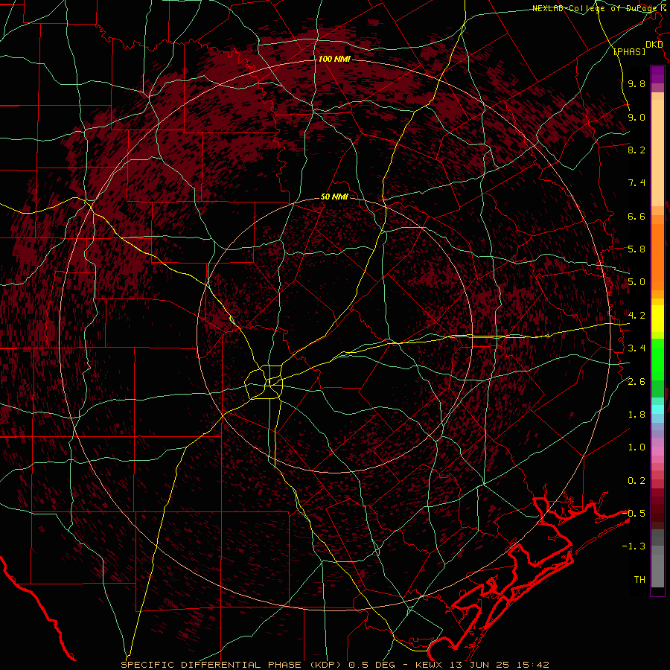Click the [PHAS] unit label above color scale
The width and height of the screenshot is (670, 670).
pos(629,51)
